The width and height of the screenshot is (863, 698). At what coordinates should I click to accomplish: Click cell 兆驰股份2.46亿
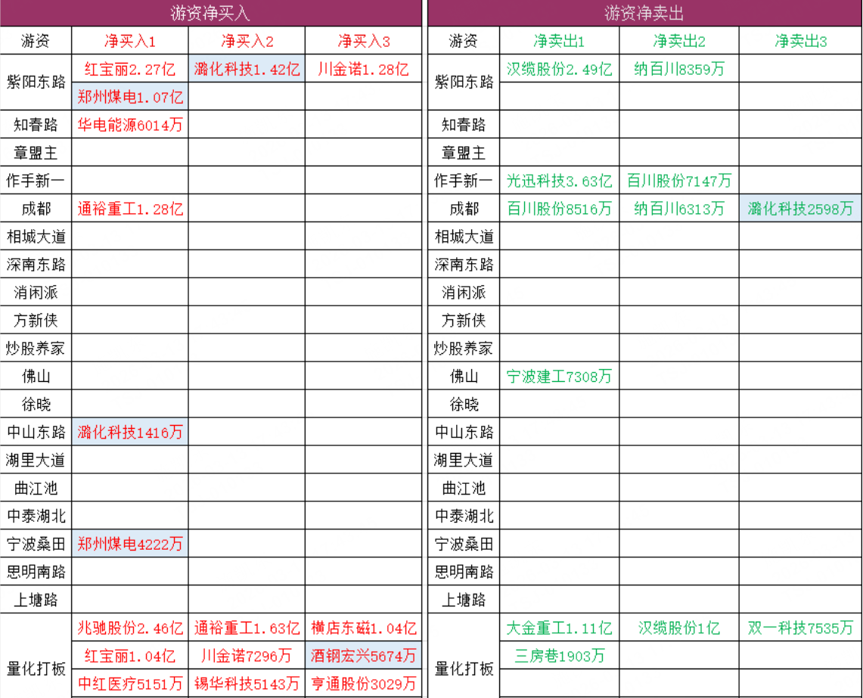[130, 628]
